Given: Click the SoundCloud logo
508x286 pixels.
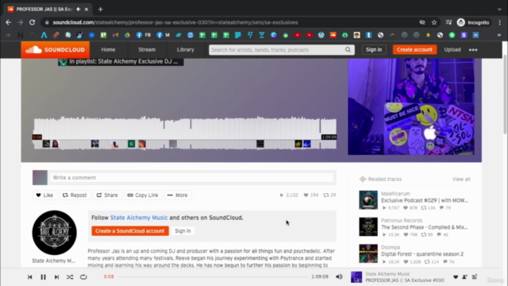Looking at the screenshot, I should pyautogui.click(x=55, y=49).
